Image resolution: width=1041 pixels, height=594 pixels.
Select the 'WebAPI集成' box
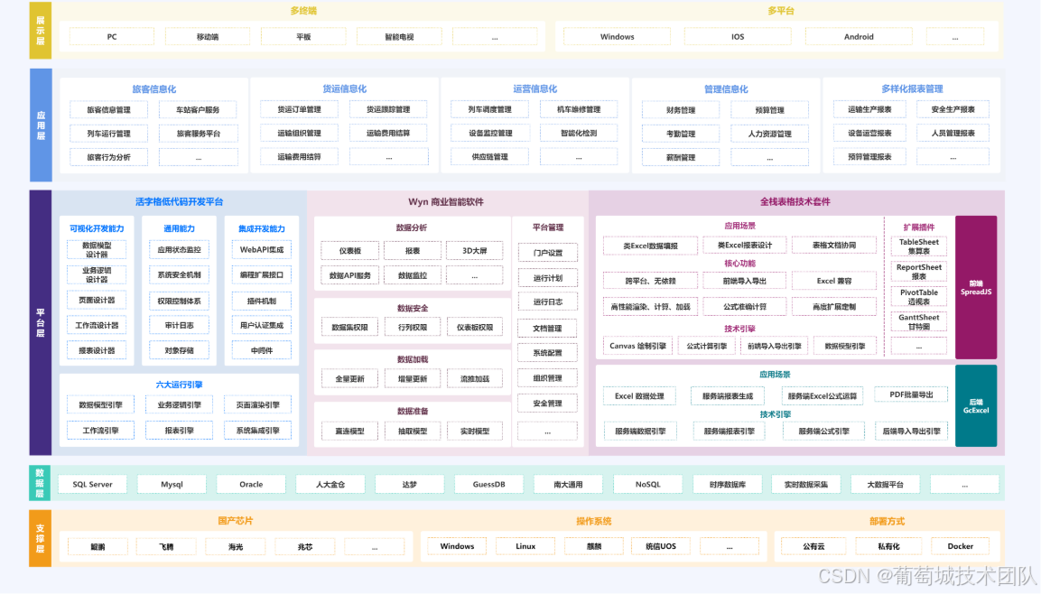[262, 249]
